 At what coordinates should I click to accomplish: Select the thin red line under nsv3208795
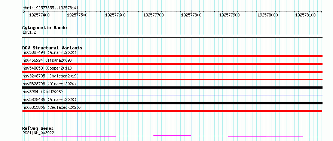pyautogui.click(x=172, y=79)
